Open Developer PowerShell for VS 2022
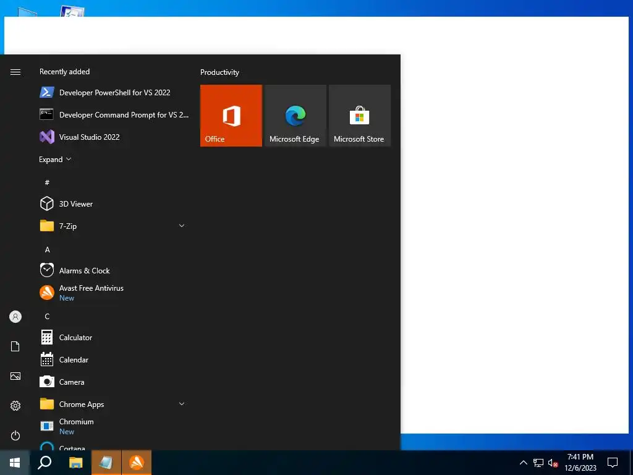633x475 pixels. [114, 93]
